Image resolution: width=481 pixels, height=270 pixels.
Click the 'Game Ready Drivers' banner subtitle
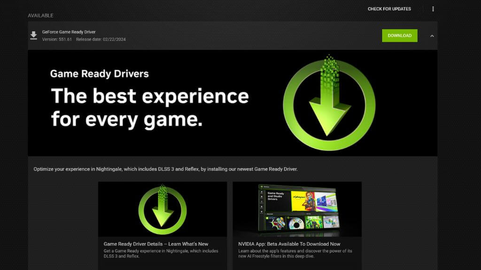[x=99, y=74]
